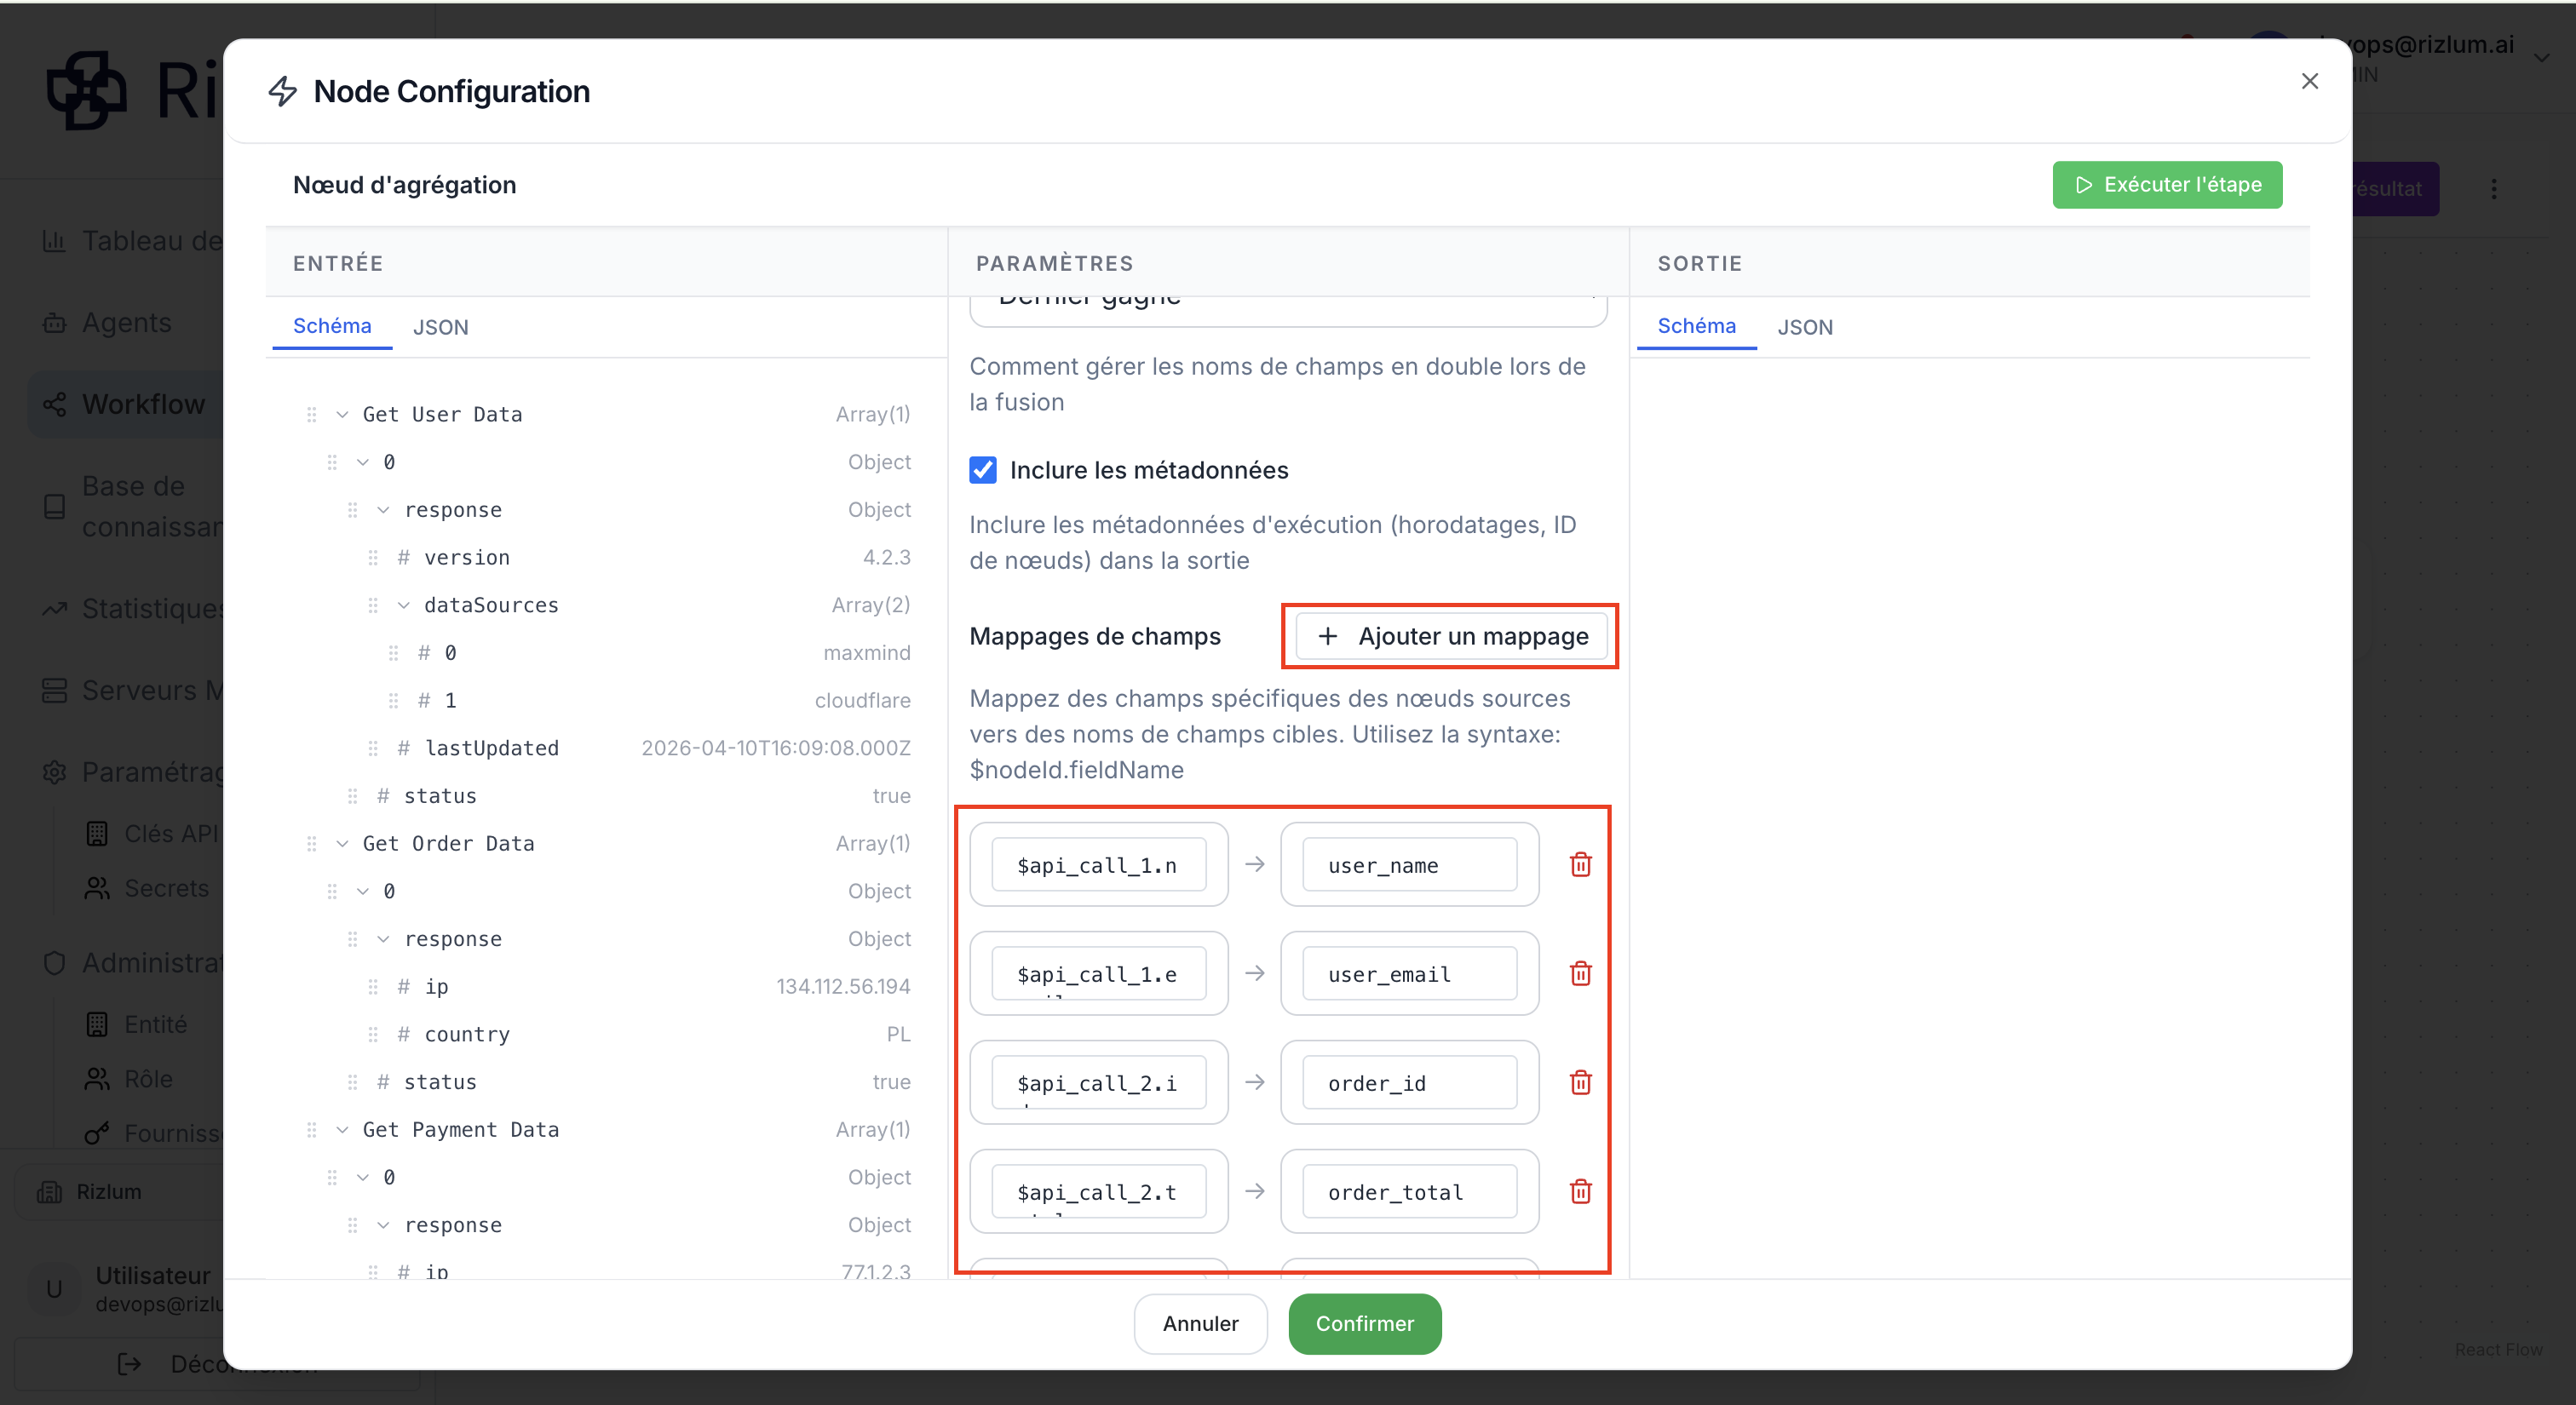Collapse item 0 under Get Payment Data
This screenshot has height=1405, width=2576.
[362, 1177]
